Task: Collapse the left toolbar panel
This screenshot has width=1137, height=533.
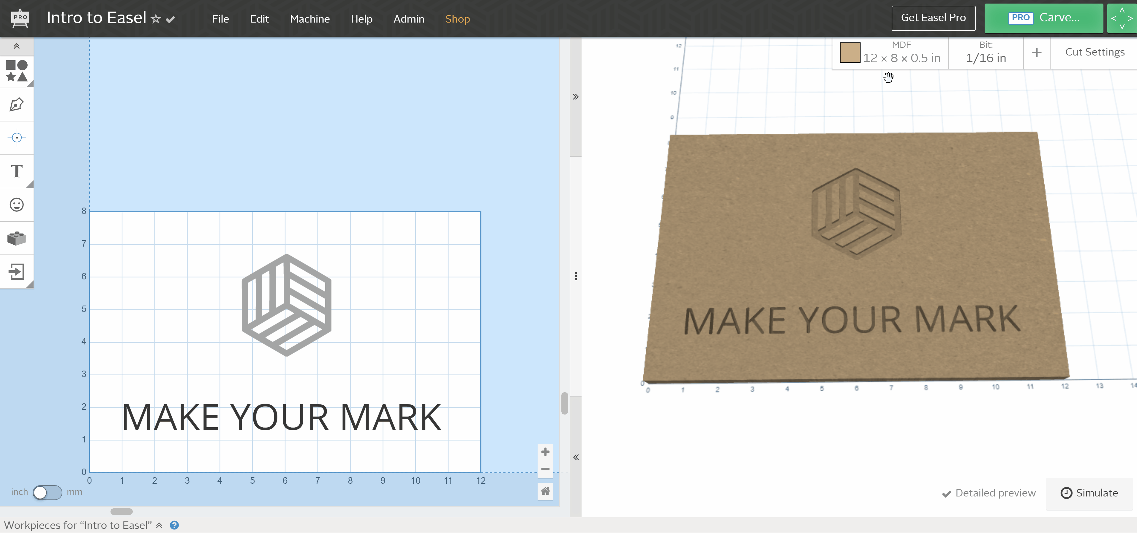Action: pos(16,46)
